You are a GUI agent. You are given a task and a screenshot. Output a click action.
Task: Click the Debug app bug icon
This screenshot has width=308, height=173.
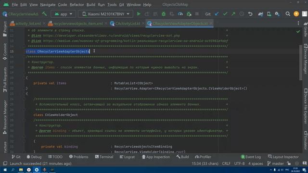[x=164, y=14]
